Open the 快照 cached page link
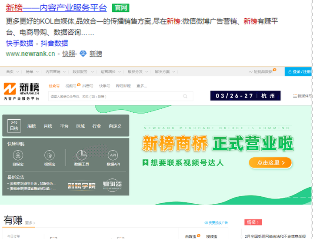Image resolution: width=313 pixels, height=239 pixels. tap(69, 54)
